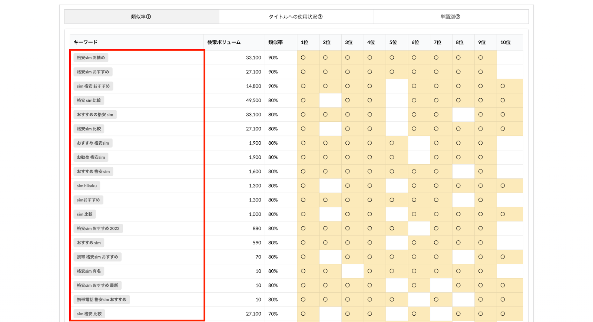
Task: Select keyword tag sim hikaku
Action: (x=87, y=186)
